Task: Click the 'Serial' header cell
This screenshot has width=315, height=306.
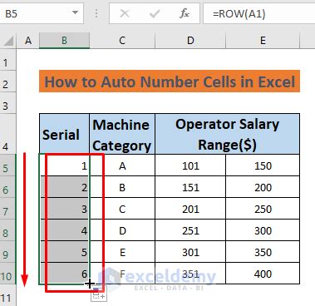Action: pyautogui.click(x=64, y=134)
